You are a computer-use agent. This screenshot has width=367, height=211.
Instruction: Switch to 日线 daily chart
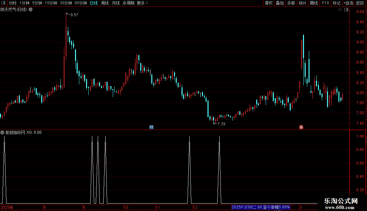tap(94, 3)
